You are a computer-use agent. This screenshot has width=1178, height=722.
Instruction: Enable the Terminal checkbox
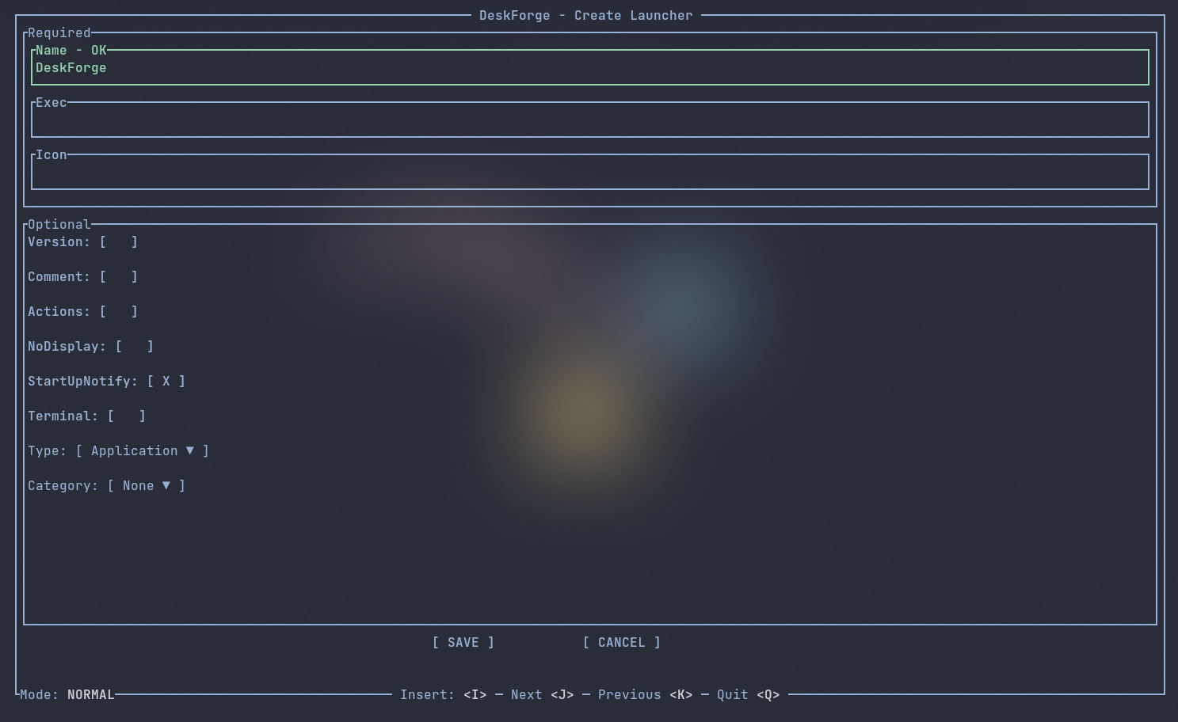click(x=127, y=416)
